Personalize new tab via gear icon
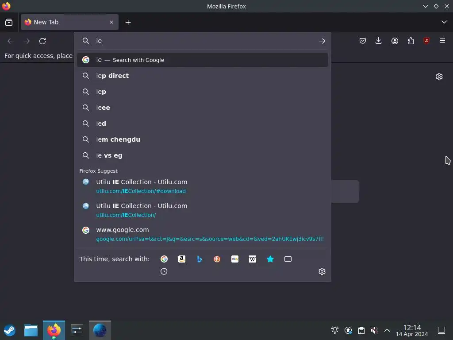This screenshot has height=340, width=453. [x=439, y=77]
